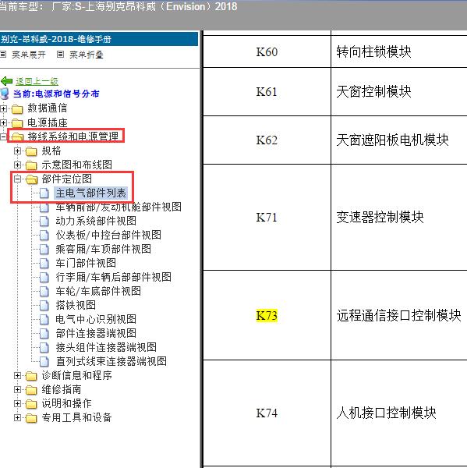This screenshot has height=468, width=467.
Task: Click the document icon beside 仪表板/中控台部件视图
Action: point(44,236)
